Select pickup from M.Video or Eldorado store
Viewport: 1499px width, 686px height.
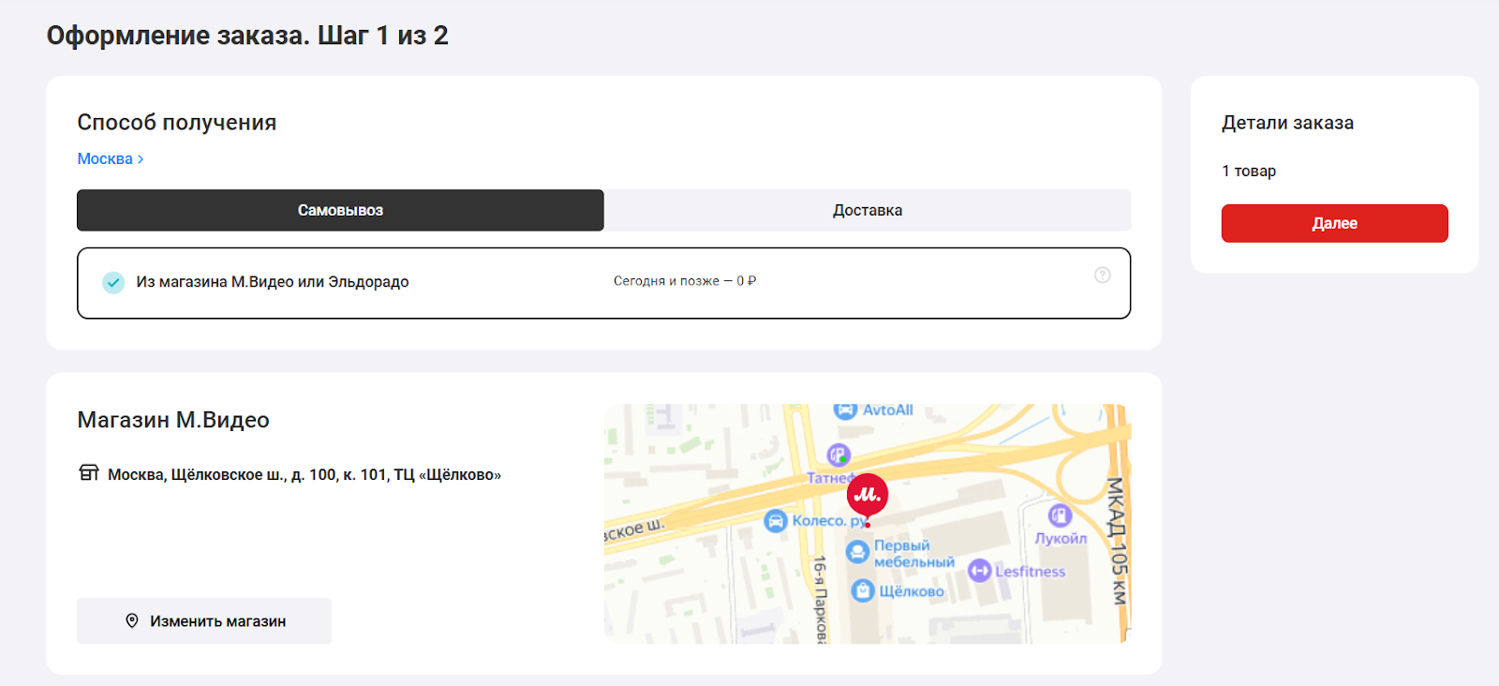point(603,283)
